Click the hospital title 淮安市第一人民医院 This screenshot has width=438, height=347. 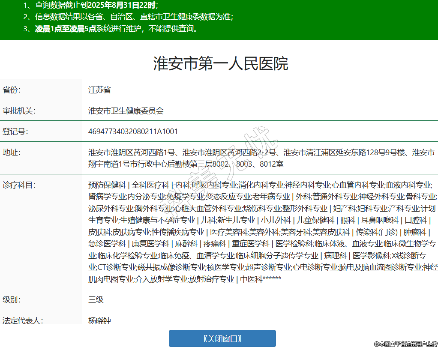click(221, 63)
